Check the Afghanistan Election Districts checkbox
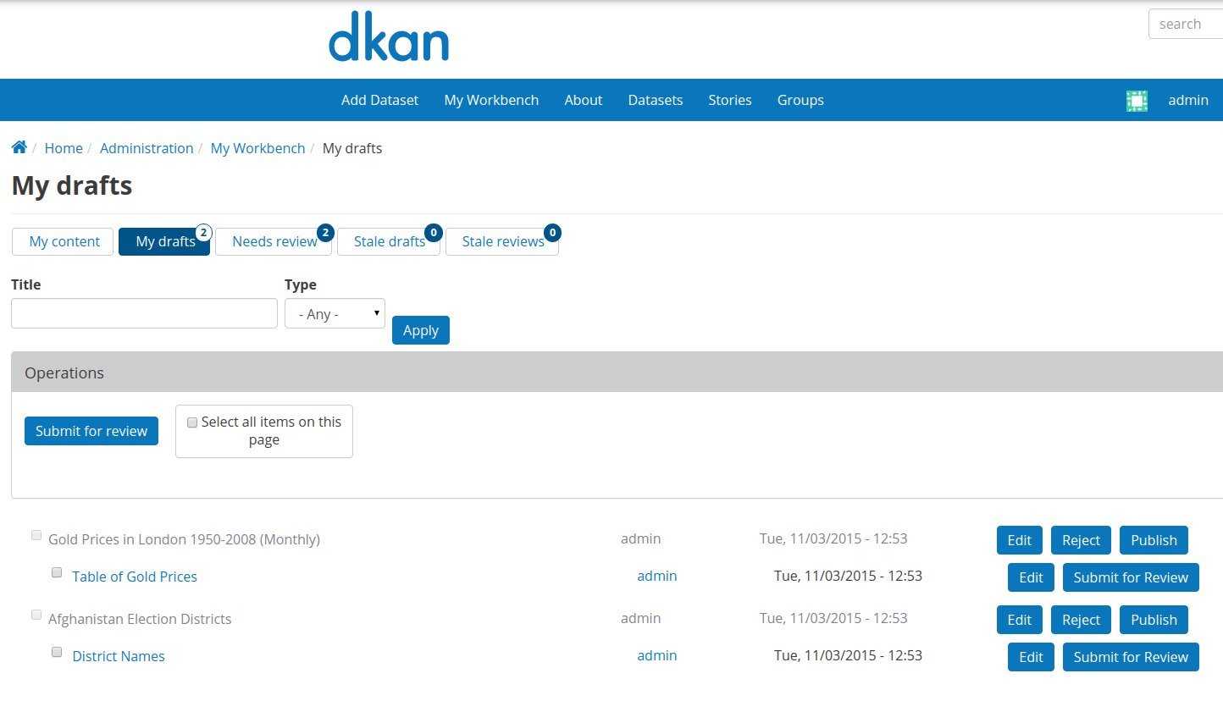 tap(36, 615)
